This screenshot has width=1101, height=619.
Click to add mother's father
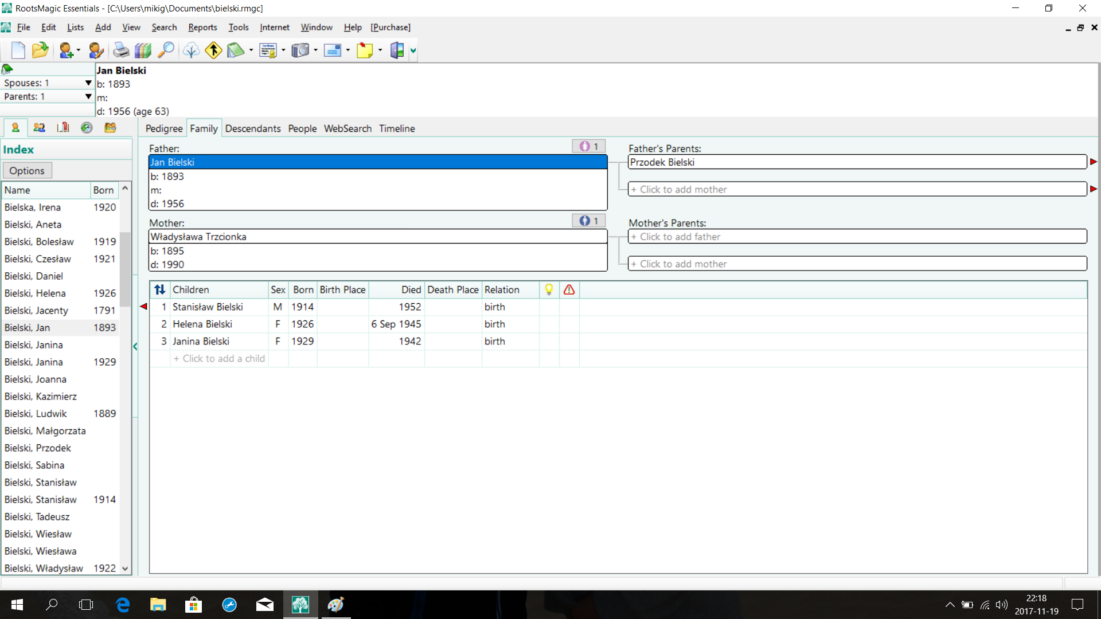[x=857, y=237]
